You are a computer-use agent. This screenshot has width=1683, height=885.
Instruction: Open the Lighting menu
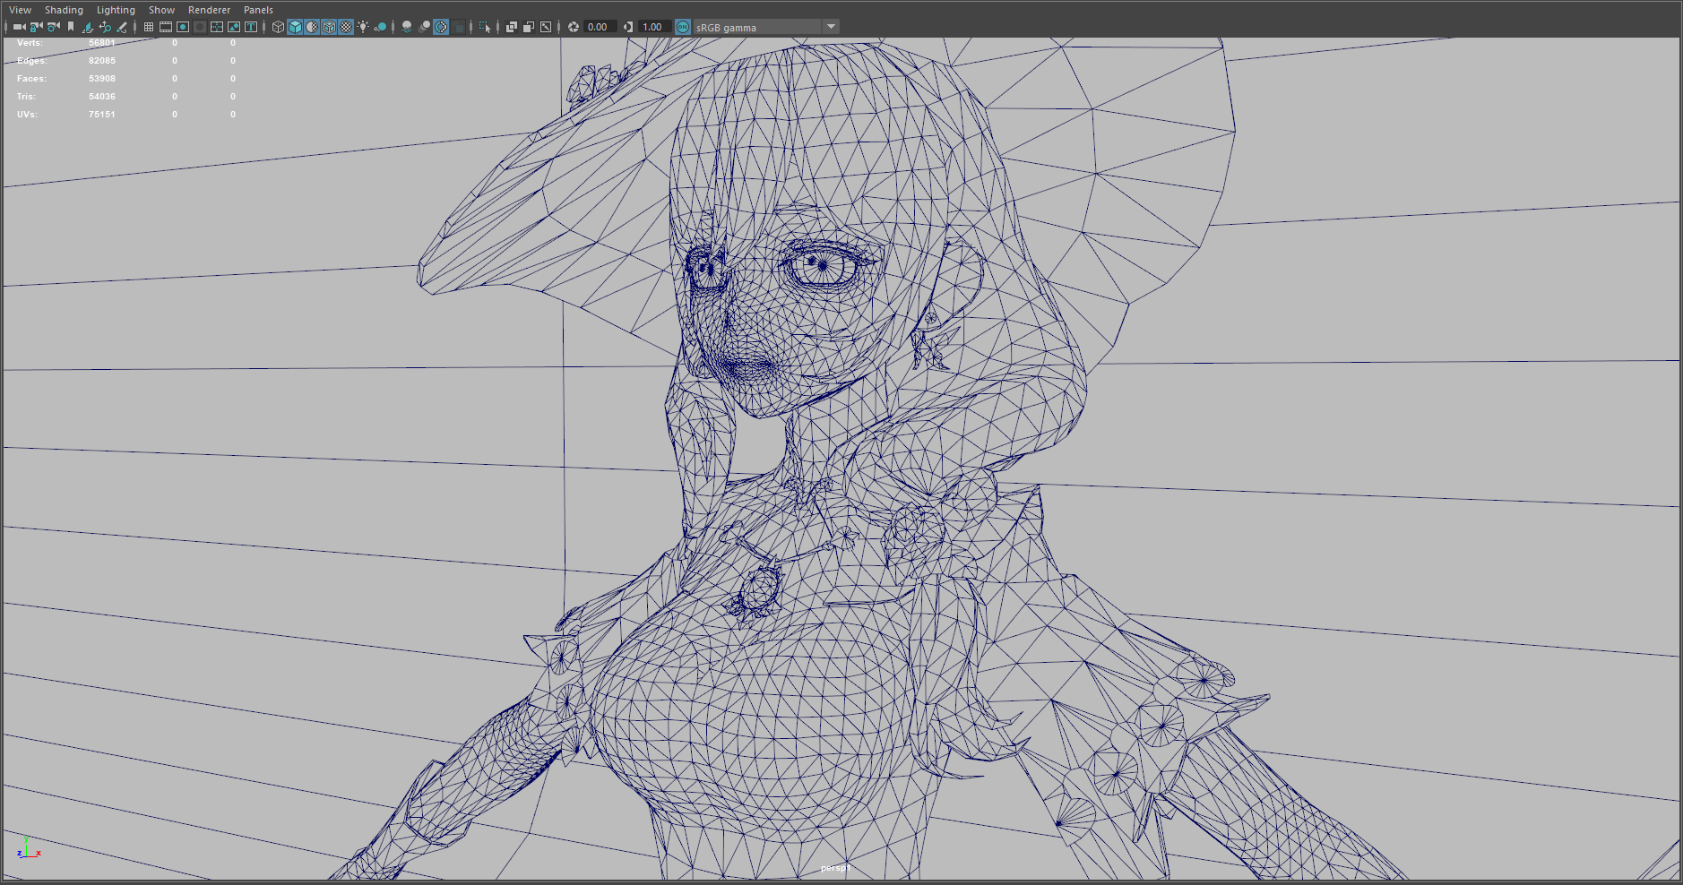(116, 10)
